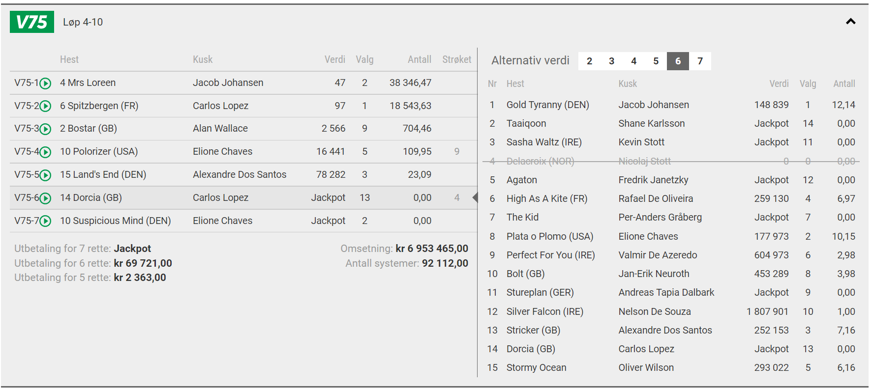Click driver Rafael De Oliveira
This screenshot has width=872, height=391.
(x=656, y=198)
